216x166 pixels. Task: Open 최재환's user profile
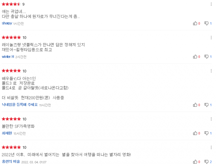(x=7, y=133)
